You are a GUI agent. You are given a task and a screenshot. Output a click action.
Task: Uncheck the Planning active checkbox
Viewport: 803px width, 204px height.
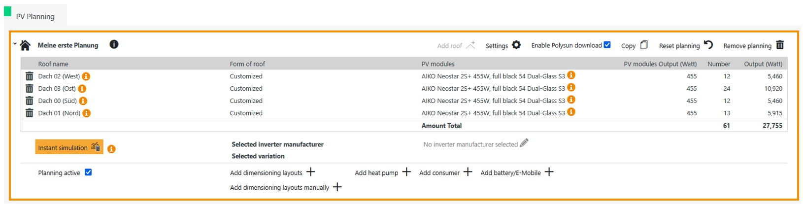88,172
